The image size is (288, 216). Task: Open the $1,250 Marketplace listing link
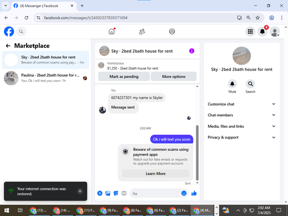(x=132, y=68)
